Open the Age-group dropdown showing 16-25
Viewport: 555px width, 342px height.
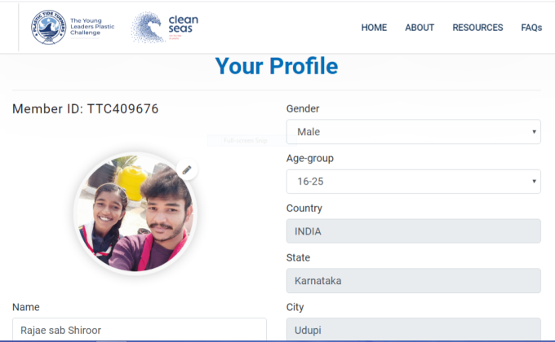pos(414,182)
